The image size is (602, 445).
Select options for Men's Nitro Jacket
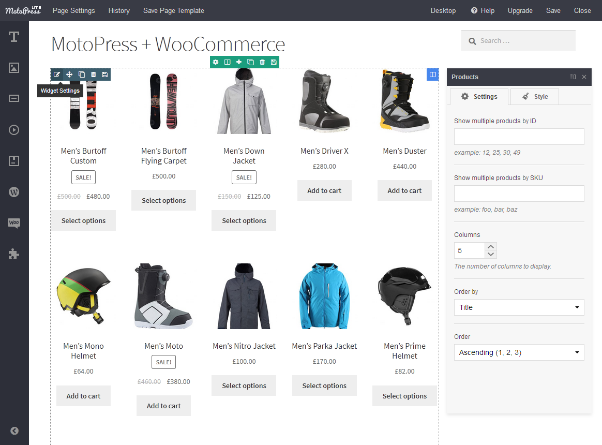[244, 385]
